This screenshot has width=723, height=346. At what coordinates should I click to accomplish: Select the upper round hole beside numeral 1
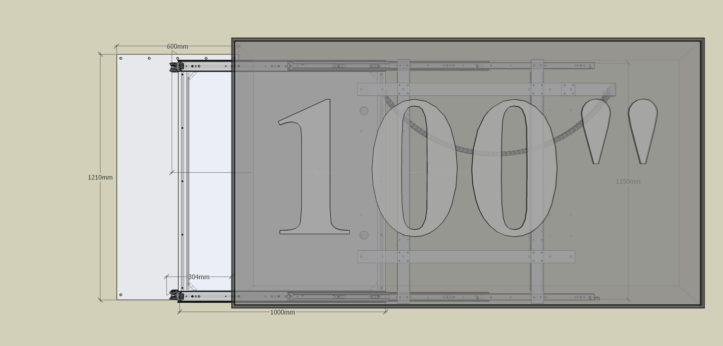(x=364, y=111)
